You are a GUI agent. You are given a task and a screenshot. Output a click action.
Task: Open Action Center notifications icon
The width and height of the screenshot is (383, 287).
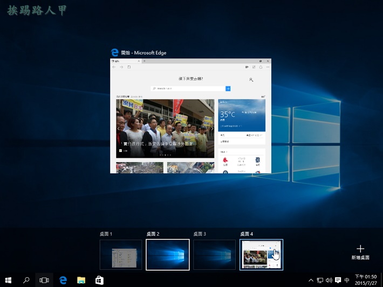tap(338, 281)
